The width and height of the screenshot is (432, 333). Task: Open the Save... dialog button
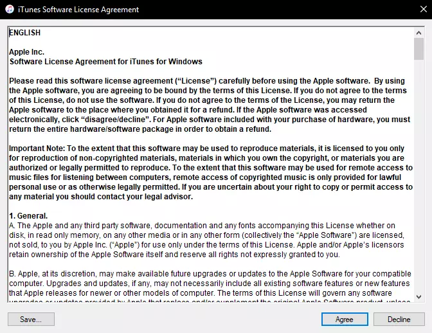[31, 319]
